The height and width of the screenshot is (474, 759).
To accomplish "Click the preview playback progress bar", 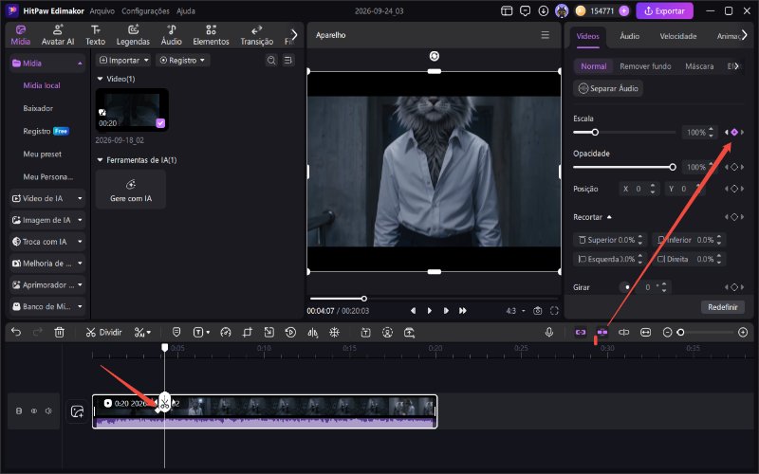I will coord(434,299).
